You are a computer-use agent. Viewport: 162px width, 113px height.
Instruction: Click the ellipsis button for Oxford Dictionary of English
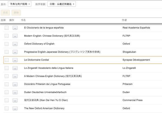tap(15, 44)
